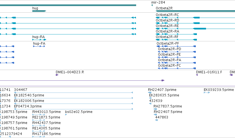The image size is (235, 138).
Task: Click the RH17186.5prime EST feature
Action: coord(39,137)
